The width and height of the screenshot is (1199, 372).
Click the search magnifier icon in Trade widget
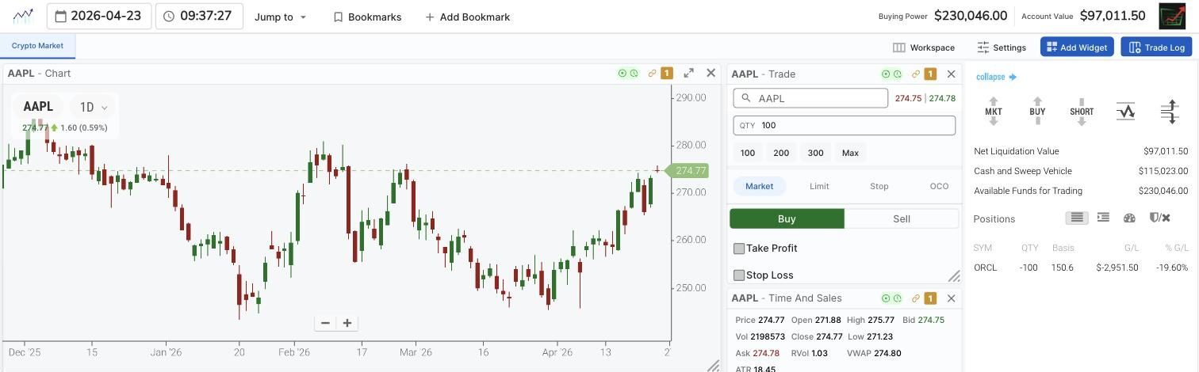(x=746, y=98)
